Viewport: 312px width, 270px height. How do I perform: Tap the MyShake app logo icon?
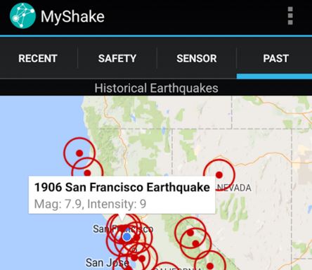pos(22,15)
